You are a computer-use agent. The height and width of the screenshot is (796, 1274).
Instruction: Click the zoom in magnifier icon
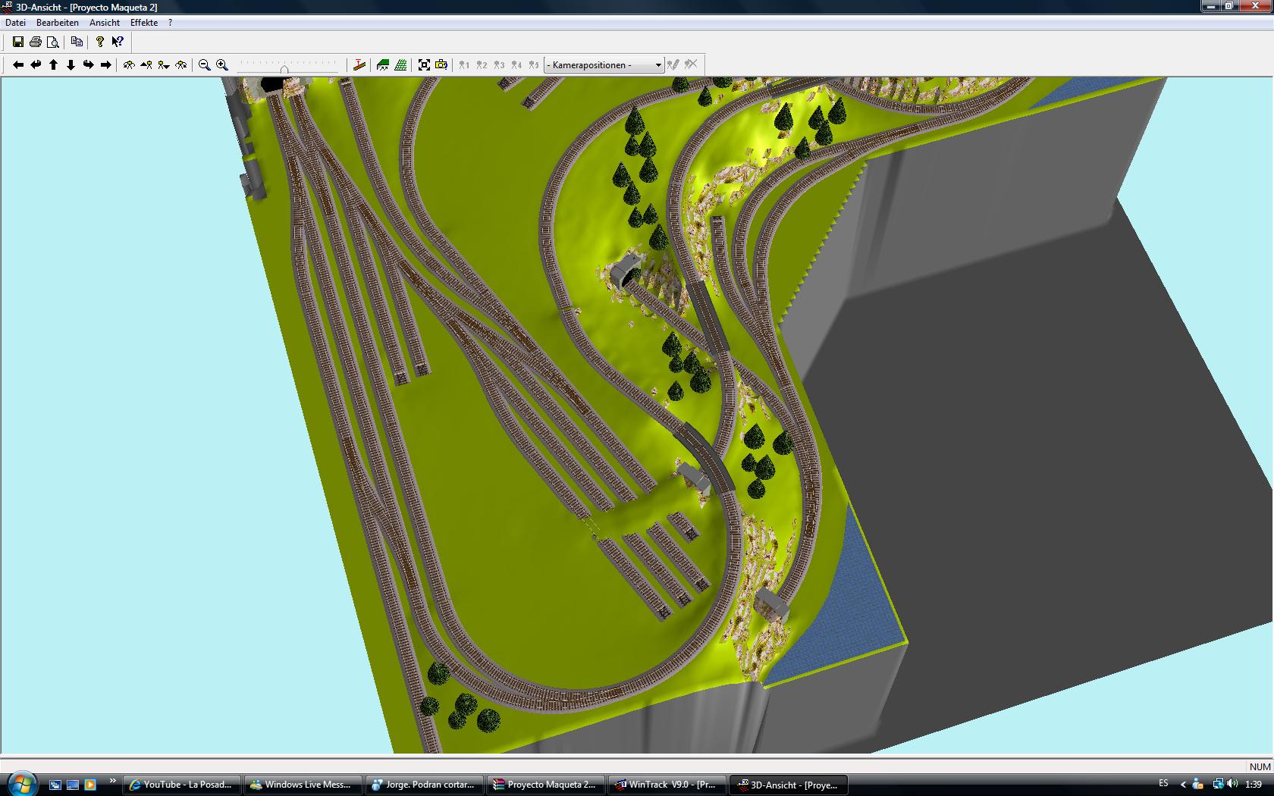(x=222, y=65)
